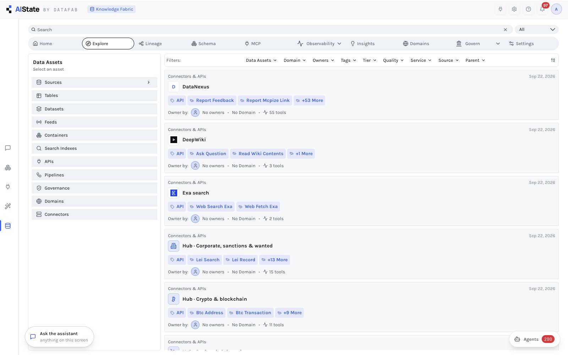
Task: Open the Data Assets filter dropdown
Action: [261, 60]
